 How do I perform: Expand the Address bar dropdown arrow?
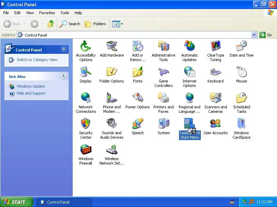[254, 35]
